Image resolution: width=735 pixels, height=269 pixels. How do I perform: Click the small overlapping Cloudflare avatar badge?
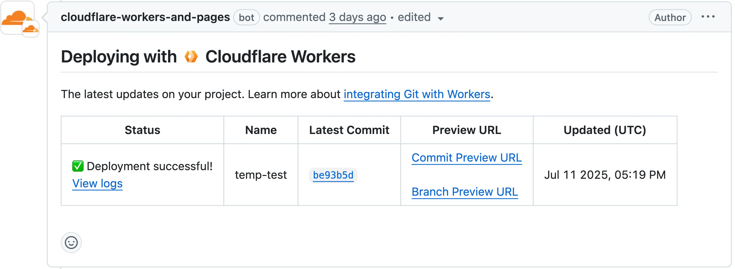[x=31, y=29]
